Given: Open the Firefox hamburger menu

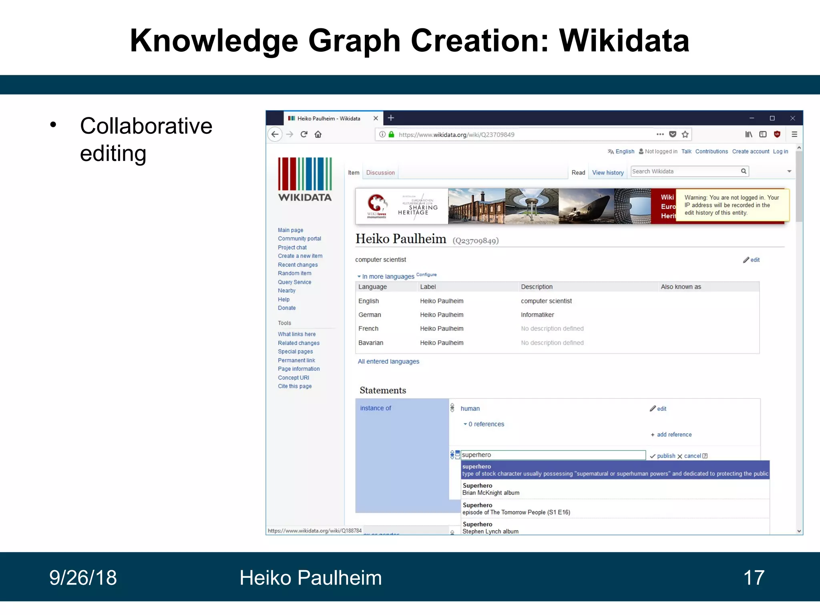Looking at the screenshot, I should (794, 135).
